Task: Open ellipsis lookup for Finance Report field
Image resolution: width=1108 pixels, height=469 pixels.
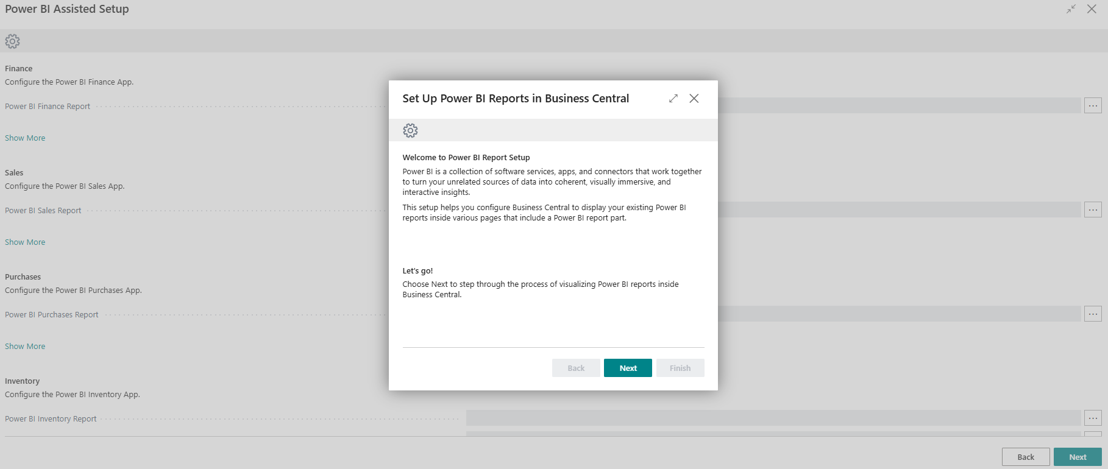Action: click(x=1093, y=105)
